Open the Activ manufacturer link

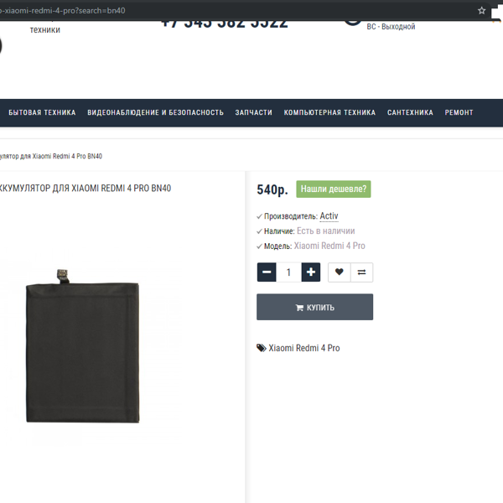pos(329,216)
